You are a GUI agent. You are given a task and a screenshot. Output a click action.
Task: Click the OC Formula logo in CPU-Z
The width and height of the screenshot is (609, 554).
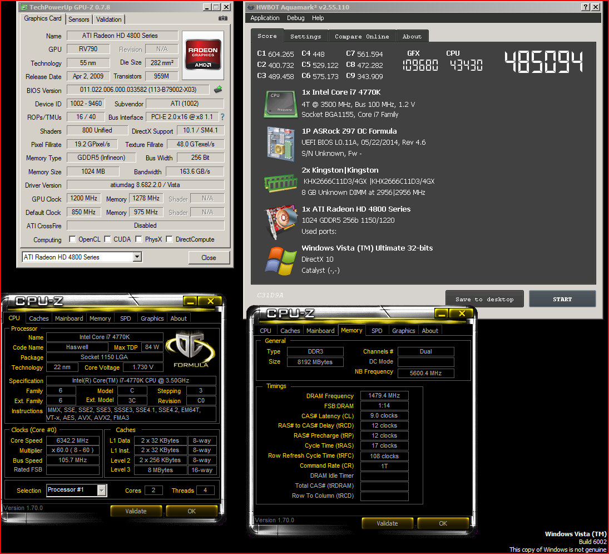190,349
